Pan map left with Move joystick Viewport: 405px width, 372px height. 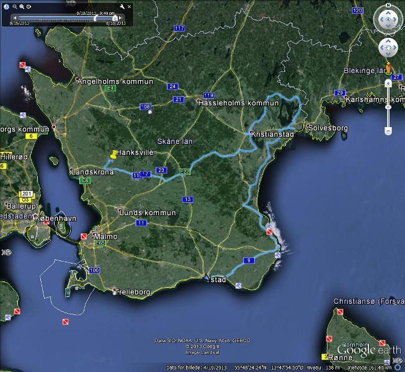[382, 48]
